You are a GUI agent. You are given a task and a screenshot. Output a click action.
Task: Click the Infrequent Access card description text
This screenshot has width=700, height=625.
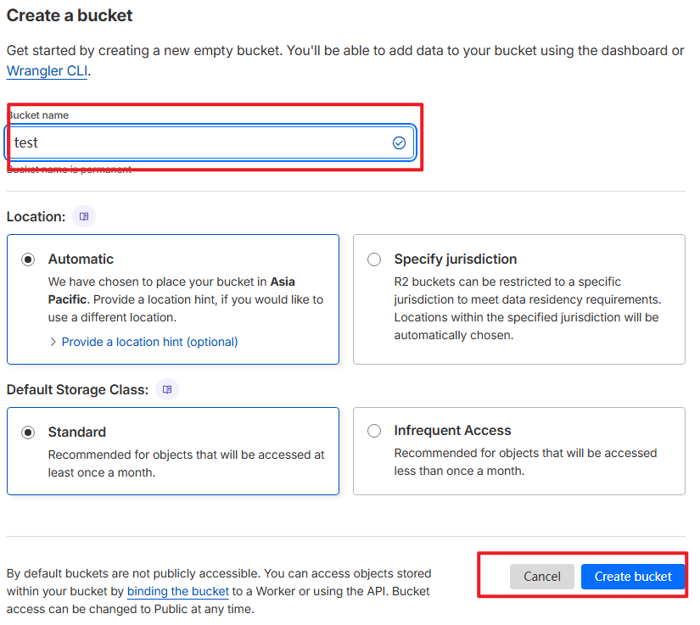click(524, 462)
